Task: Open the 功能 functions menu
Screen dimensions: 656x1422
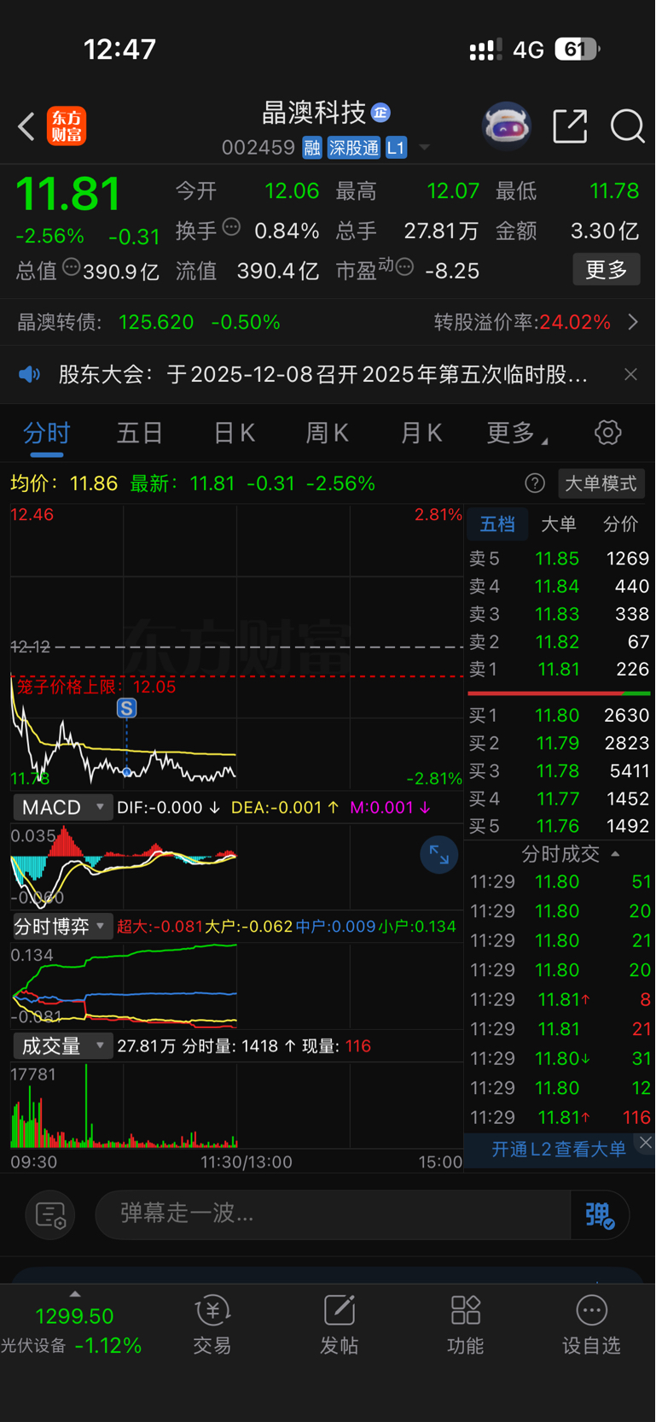Action: pos(465,1326)
